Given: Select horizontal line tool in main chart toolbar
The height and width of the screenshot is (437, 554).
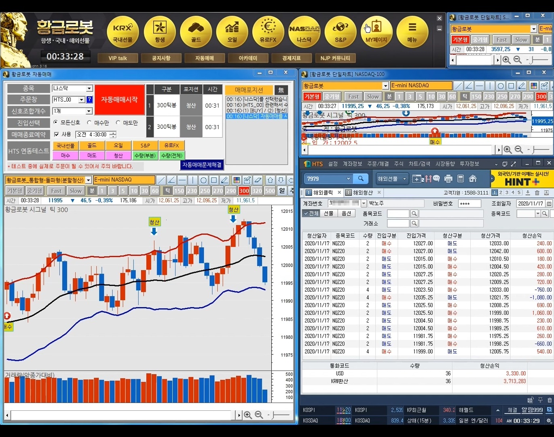Looking at the screenshot, I should (182, 180).
